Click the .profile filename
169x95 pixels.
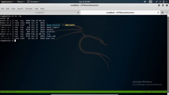click(x=50, y=32)
